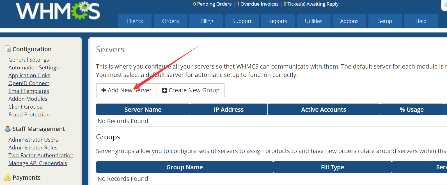Image resolution: width=447 pixels, height=185 pixels.
Task: Open the Clients menu tab
Action: (x=135, y=21)
